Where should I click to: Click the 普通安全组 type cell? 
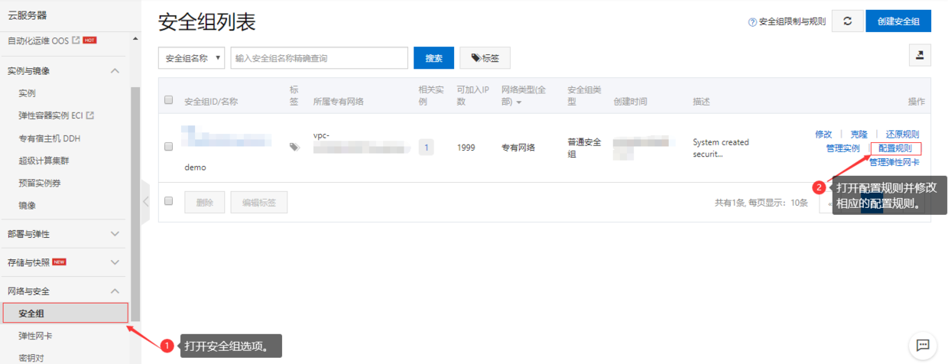pyautogui.click(x=584, y=148)
